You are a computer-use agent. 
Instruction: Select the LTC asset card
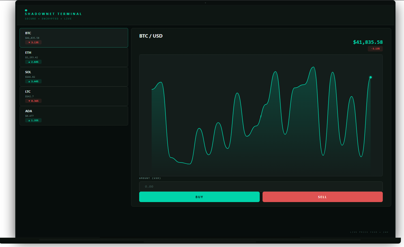point(74,96)
